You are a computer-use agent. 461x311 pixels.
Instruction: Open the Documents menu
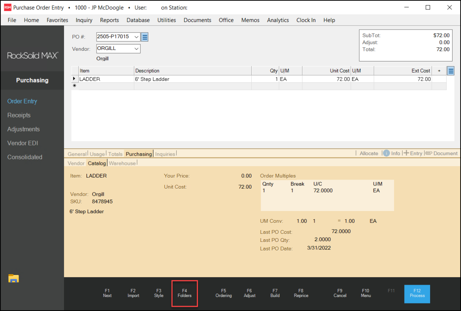point(197,20)
